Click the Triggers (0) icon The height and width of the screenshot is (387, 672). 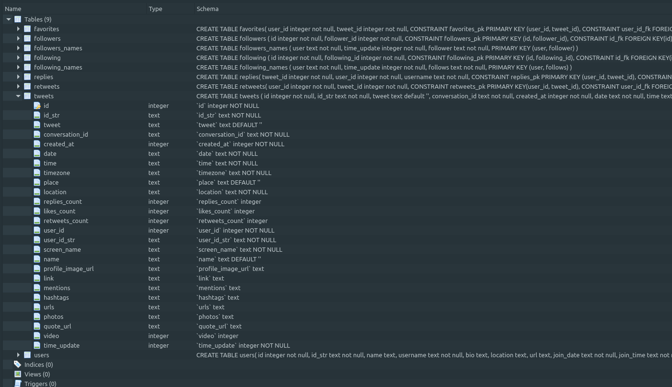18,384
